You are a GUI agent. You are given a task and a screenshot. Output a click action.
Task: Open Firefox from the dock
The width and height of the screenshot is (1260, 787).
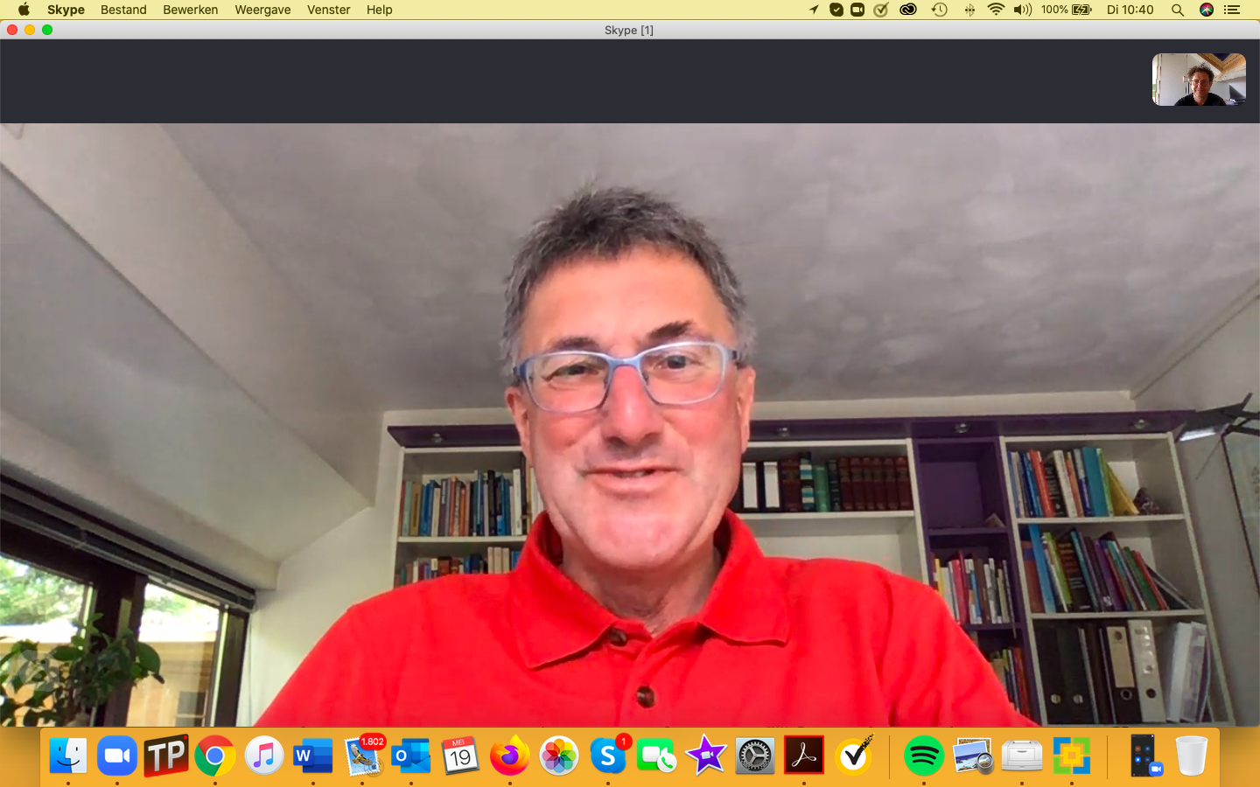click(509, 756)
